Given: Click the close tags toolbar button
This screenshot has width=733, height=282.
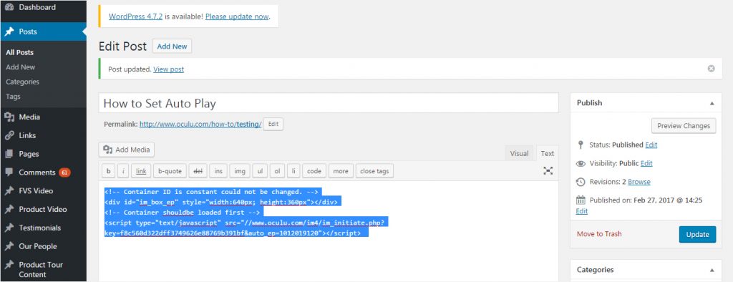Looking at the screenshot, I should (374, 171).
